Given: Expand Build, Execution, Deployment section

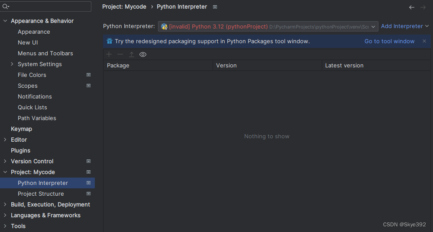Looking at the screenshot, I should click(x=5, y=204).
